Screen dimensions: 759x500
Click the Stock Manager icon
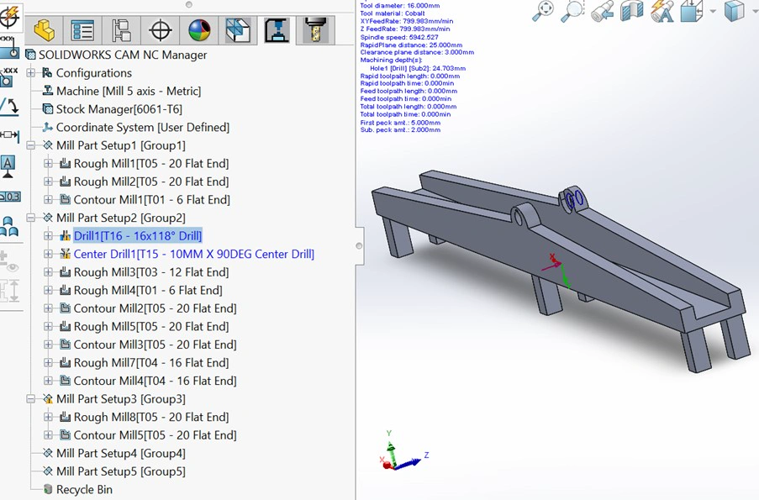pos(47,109)
